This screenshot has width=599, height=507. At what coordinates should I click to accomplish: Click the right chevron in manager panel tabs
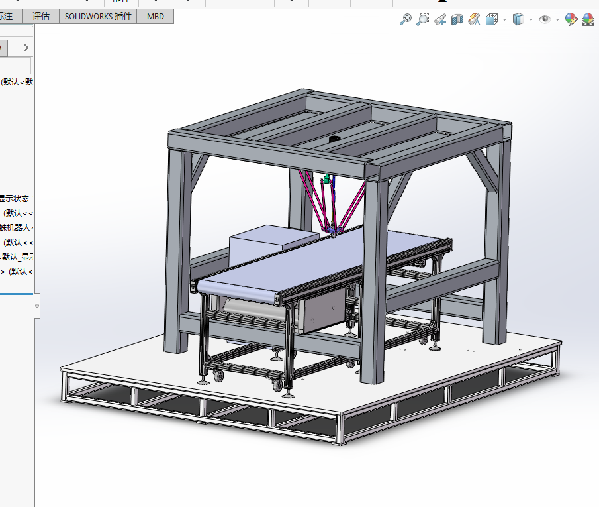pyautogui.click(x=26, y=48)
